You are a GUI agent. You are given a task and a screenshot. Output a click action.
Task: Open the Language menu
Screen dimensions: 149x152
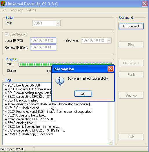[16, 10]
